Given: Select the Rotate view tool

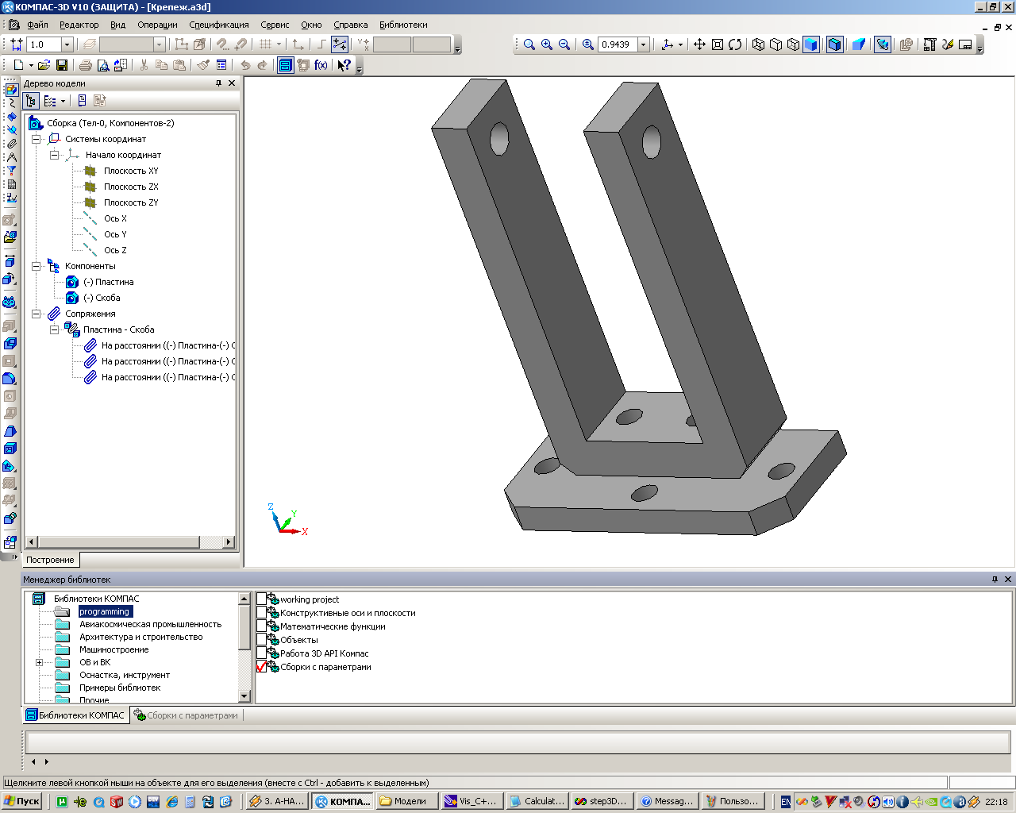Looking at the screenshot, I should [x=735, y=44].
